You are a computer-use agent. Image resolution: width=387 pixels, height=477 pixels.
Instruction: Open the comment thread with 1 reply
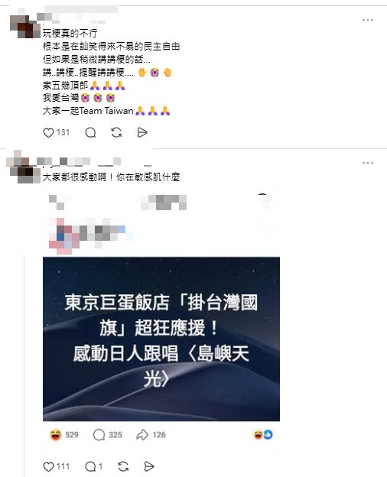click(90, 466)
